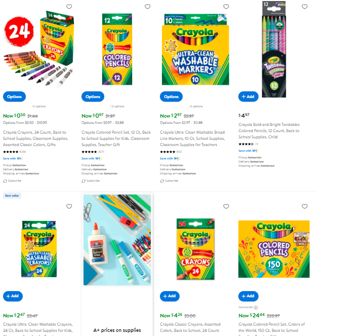
Task: Open the Sponsored info icon
Action: [256, 308]
